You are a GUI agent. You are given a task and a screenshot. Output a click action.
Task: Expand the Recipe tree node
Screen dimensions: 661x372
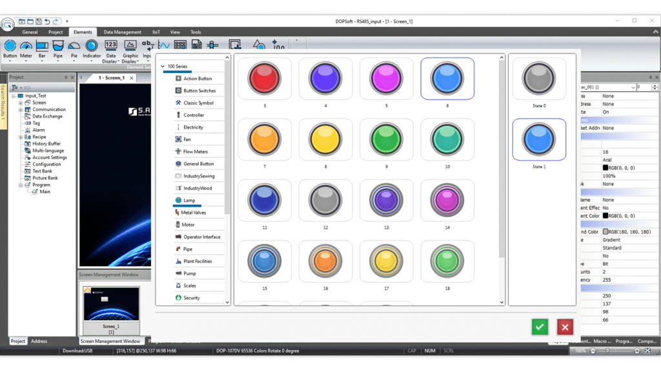click(21, 137)
